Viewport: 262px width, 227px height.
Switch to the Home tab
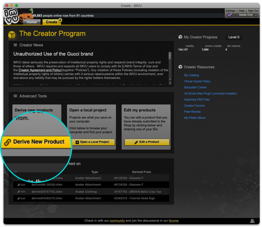(32, 22)
